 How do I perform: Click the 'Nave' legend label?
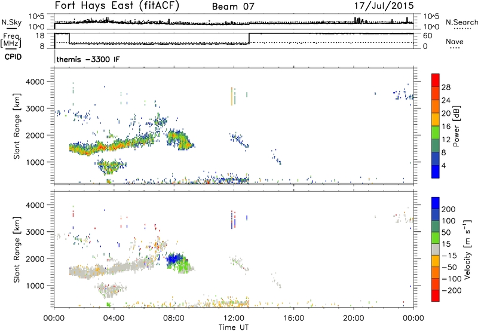[x=455, y=41]
